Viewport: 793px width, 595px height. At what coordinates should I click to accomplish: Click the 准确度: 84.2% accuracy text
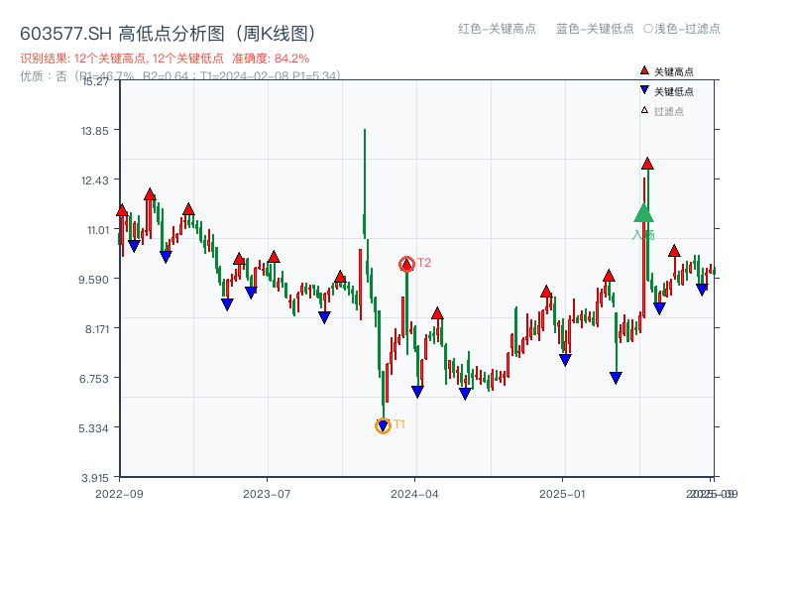coord(271,58)
